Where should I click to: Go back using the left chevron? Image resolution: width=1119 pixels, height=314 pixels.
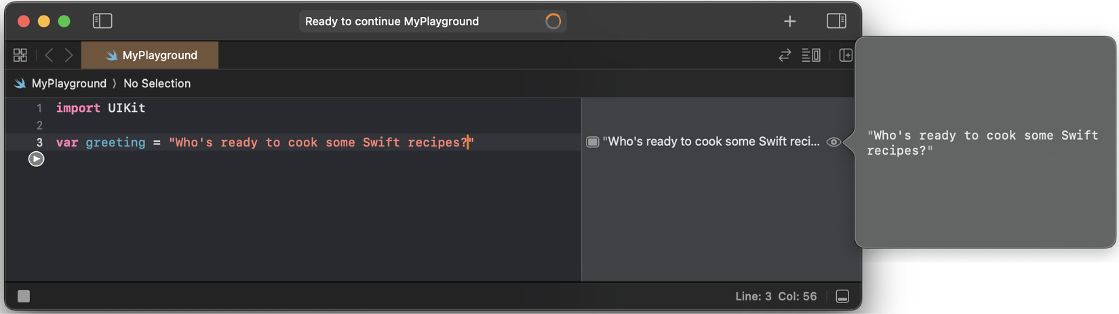(49, 55)
